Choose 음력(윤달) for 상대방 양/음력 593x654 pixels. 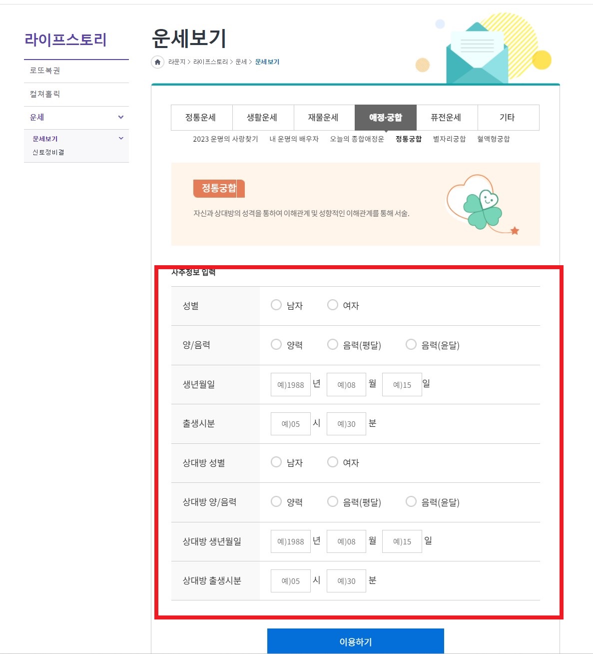411,501
